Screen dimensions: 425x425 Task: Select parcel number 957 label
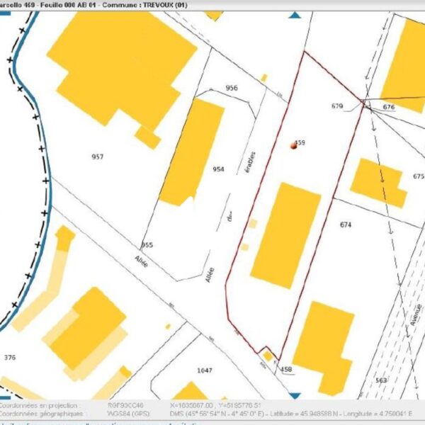pos(98,157)
